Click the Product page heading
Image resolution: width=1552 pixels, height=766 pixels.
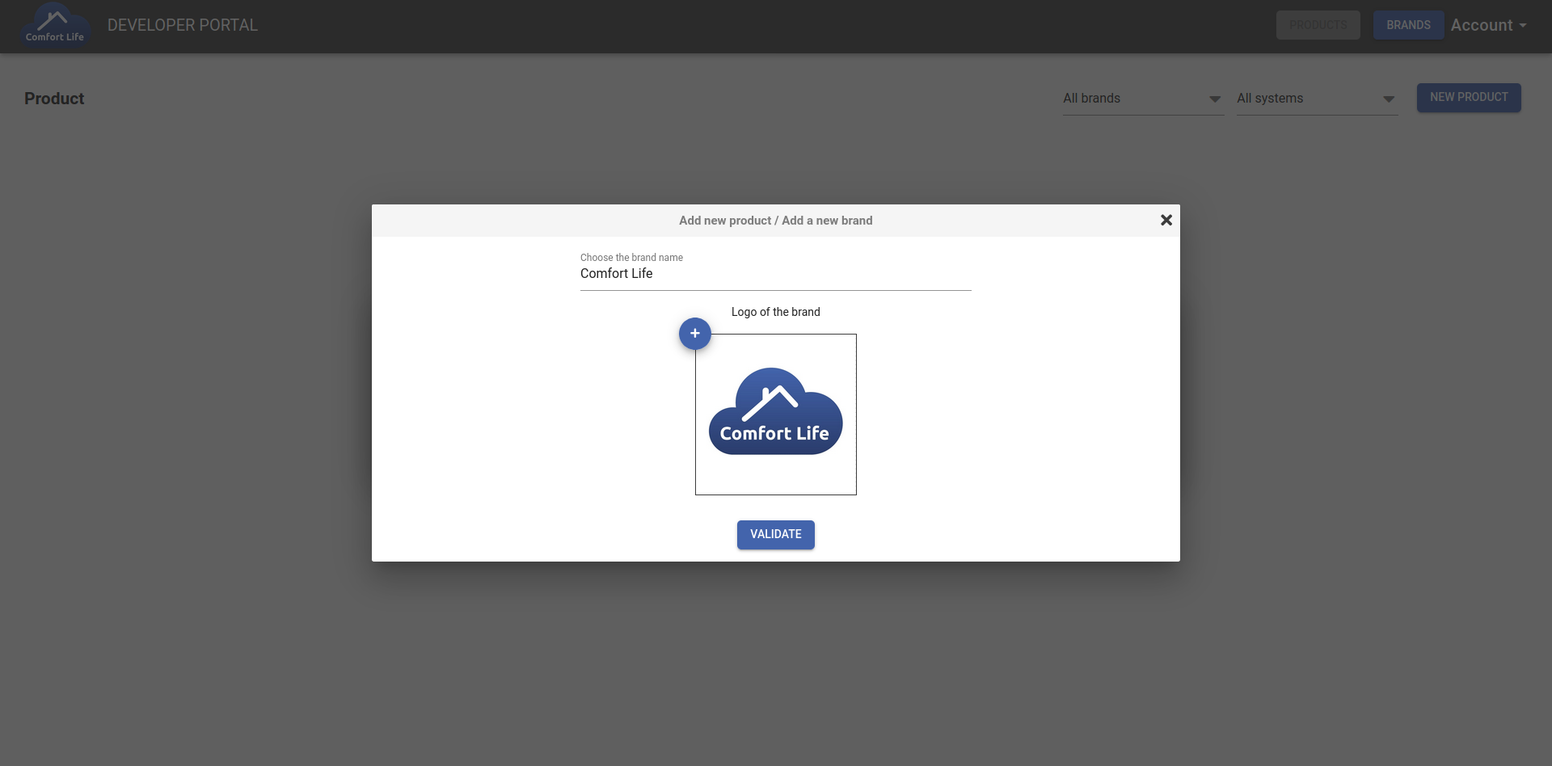click(54, 99)
